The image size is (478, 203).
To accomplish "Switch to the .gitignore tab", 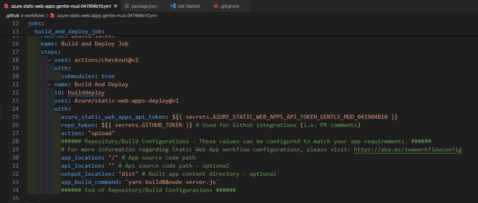I will 229,6.
